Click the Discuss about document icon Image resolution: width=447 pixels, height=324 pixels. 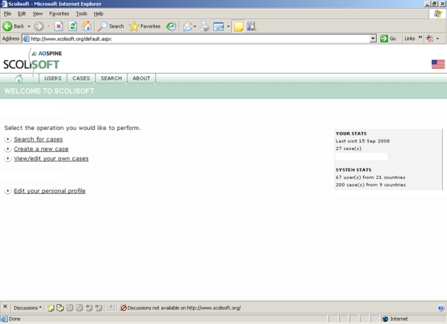(x=60, y=307)
